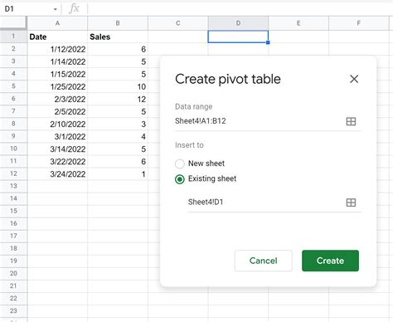The width and height of the screenshot is (393, 322).
Task: Select column C header
Action: 178,23
